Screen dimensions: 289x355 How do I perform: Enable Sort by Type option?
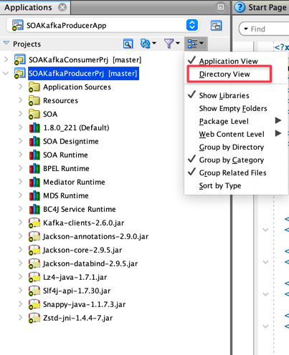click(x=220, y=186)
